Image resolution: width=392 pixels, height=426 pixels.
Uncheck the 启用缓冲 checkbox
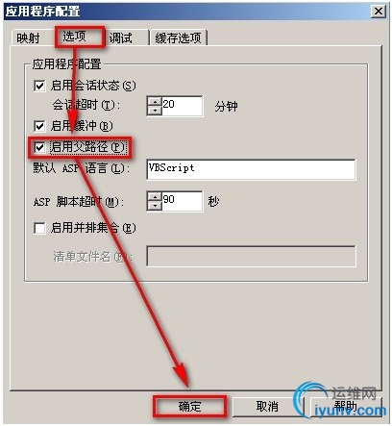[x=39, y=126]
